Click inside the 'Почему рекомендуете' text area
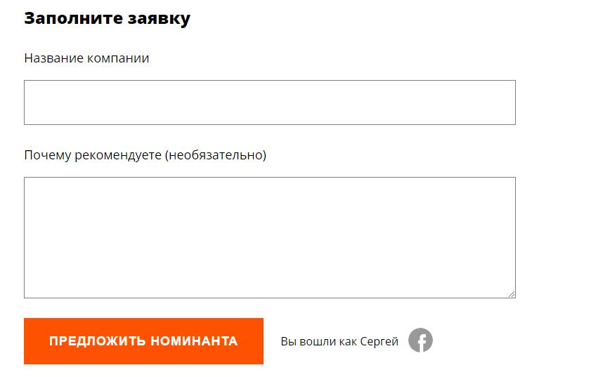The image size is (591, 377). 269,237
